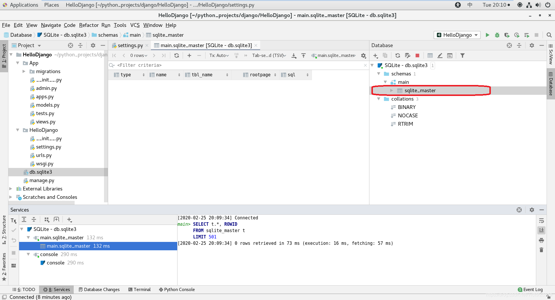Open the HelloDjango run configuration dropdown
The height and width of the screenshot is (300, 555).
point(457,35)
